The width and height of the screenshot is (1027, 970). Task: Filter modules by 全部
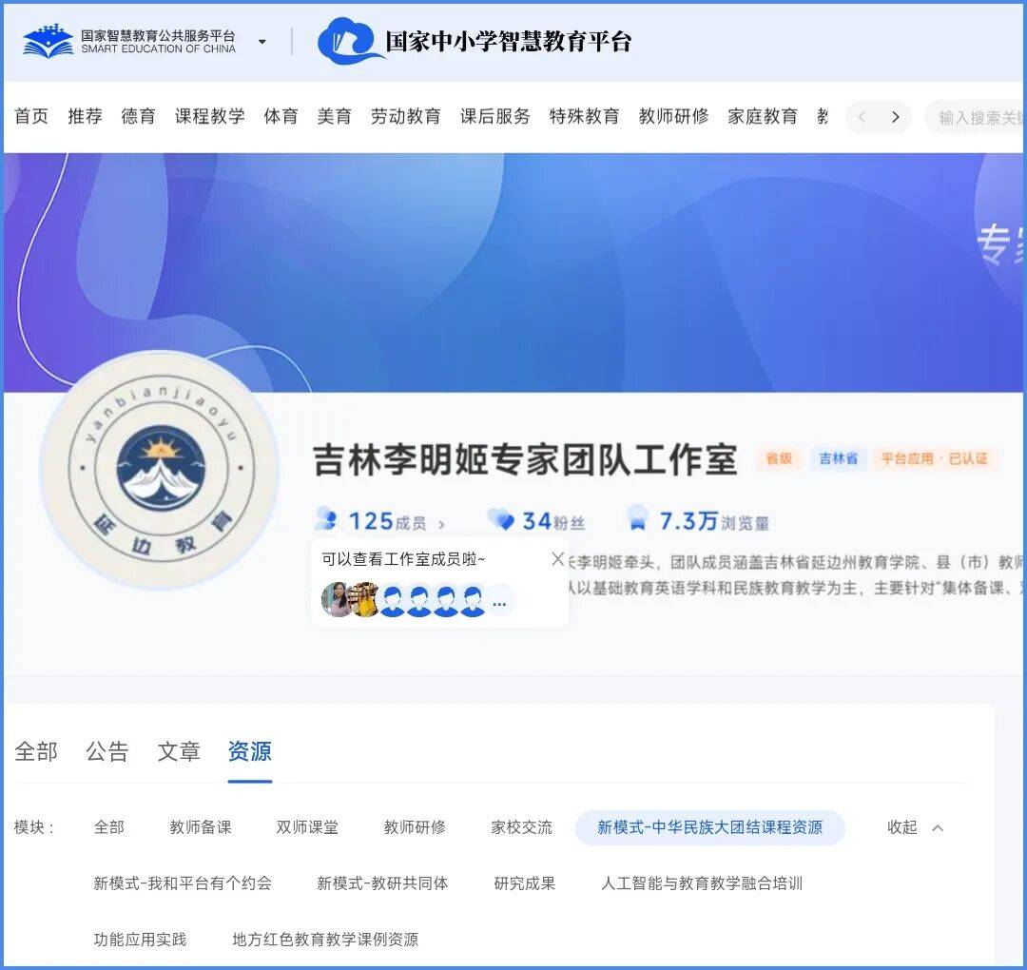[x=108, y=828]
